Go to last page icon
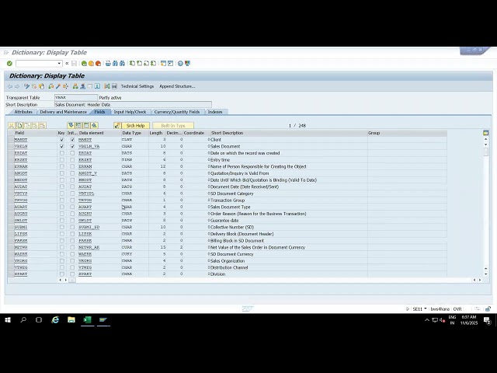Image resolution: width=497 pixels, height=373 pixels. click(x=154, y=64)
